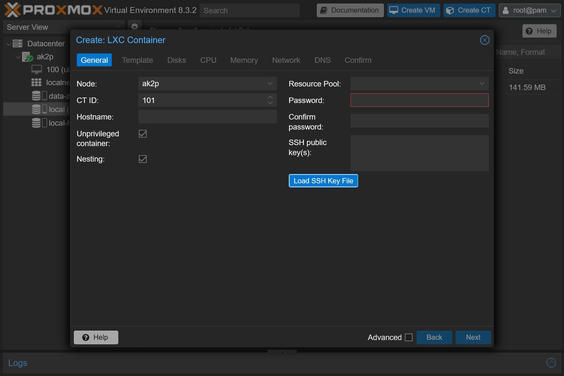The height and width of the screenshot is (376, 564).
Task: Click the localnetwork grid icon
Action: coord(36,83)
